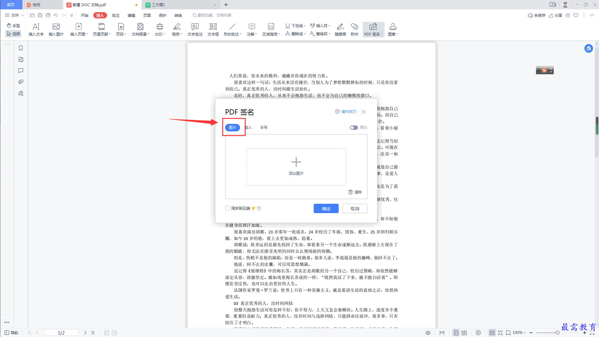Toggle the black-and-white switch
Screen dimensions: 599x337
coord(354,128)
